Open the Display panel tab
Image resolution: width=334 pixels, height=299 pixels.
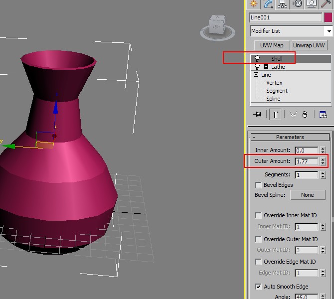[x=312, y=4]
